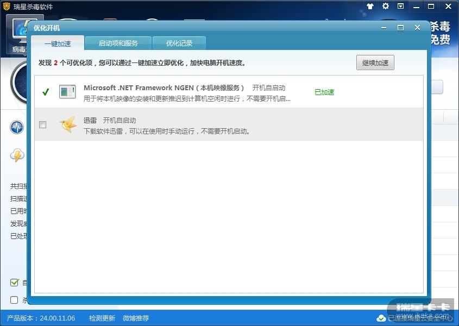The height and width of the screenshot is (326, 459).
Task: Click the 继续加速 button
Action: [x=375, y=62]
